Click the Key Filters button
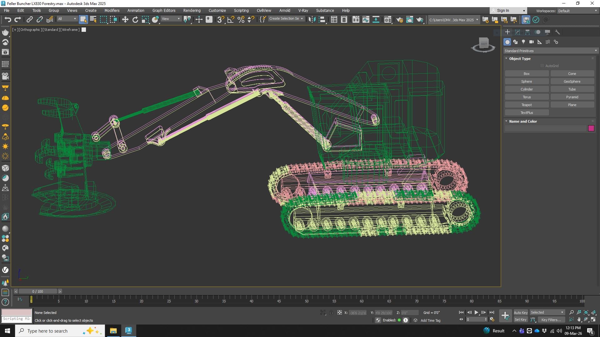The image size is (600, 337). 551,320
